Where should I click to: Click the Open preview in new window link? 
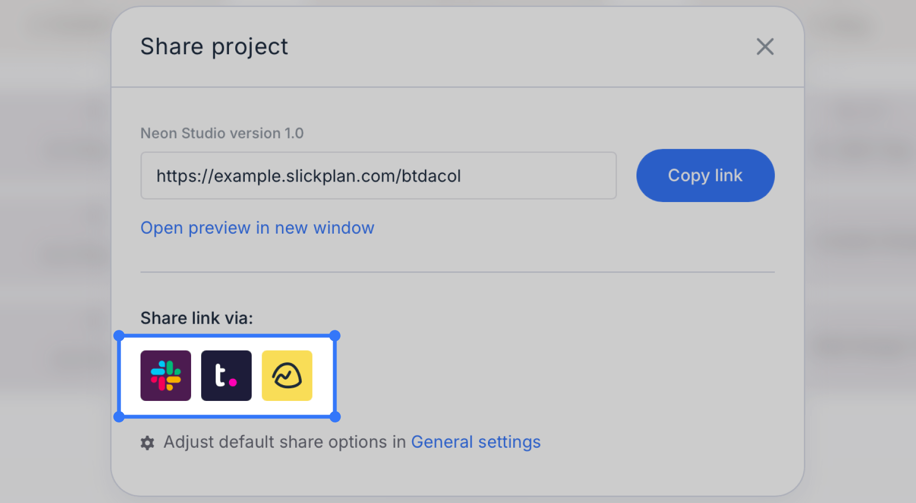coord(257,228)
